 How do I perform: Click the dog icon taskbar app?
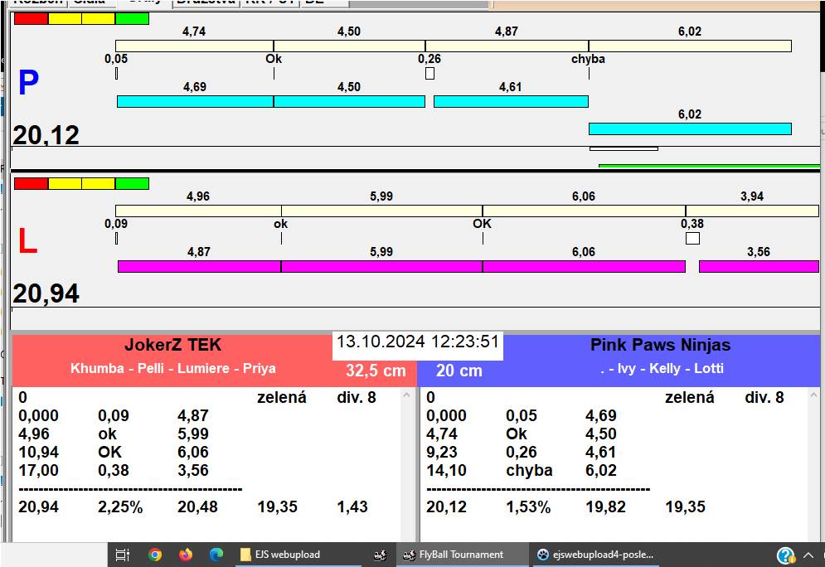point(380,555)
